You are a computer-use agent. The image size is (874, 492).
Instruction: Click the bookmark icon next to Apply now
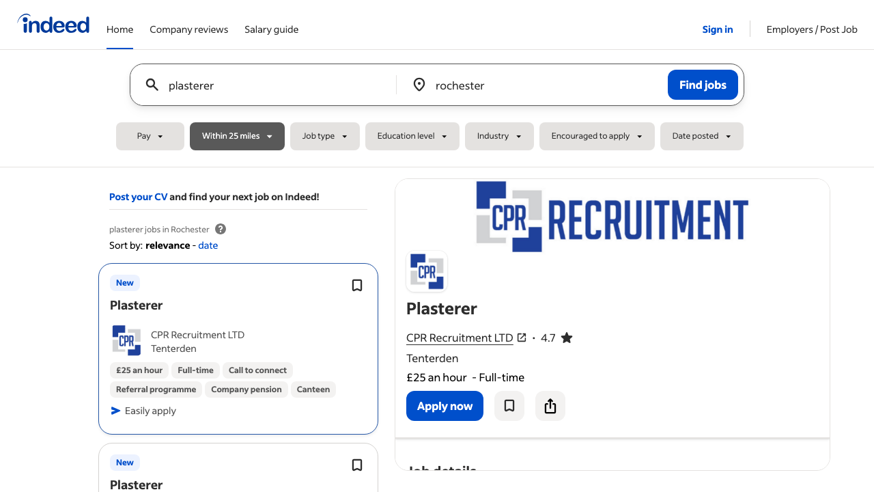(509, 406)
